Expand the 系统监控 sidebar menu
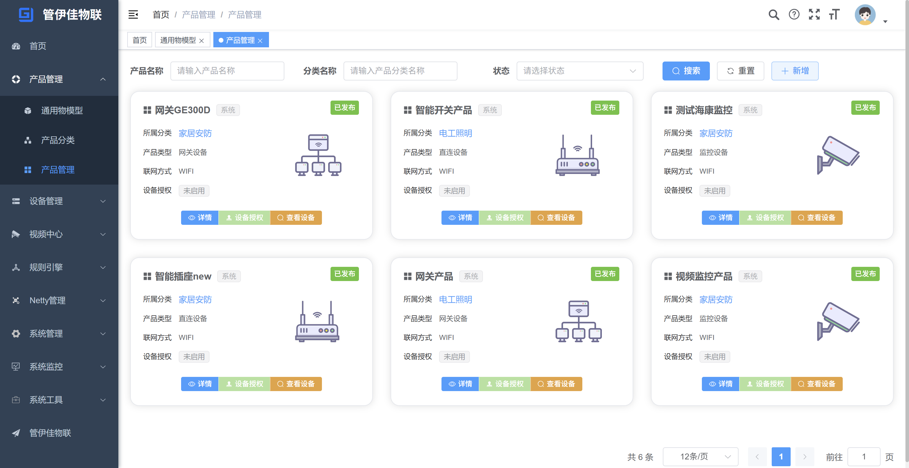 59,367
